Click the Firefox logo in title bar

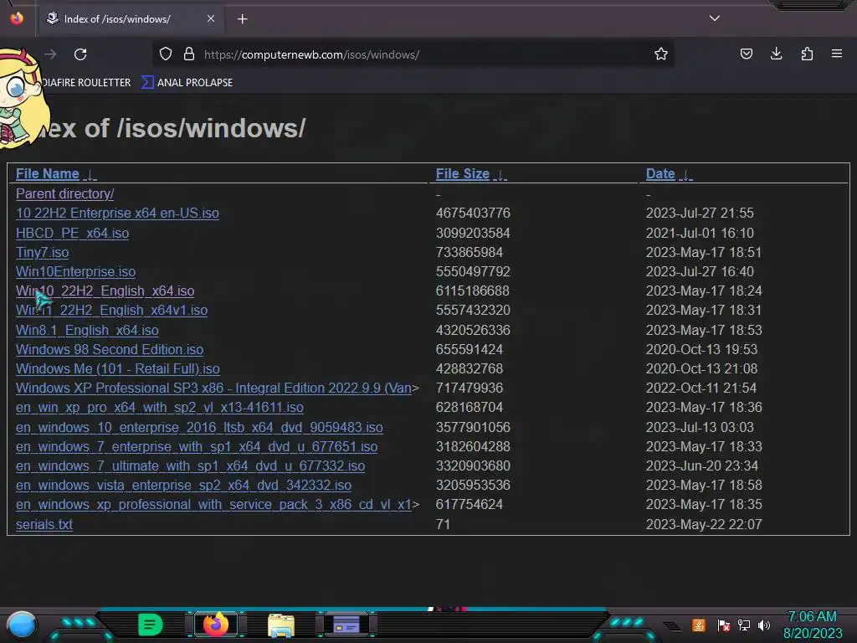17,18
